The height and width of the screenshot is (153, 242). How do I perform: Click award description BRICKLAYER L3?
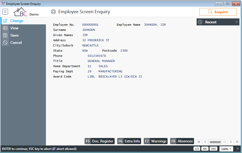coord(110,76)
